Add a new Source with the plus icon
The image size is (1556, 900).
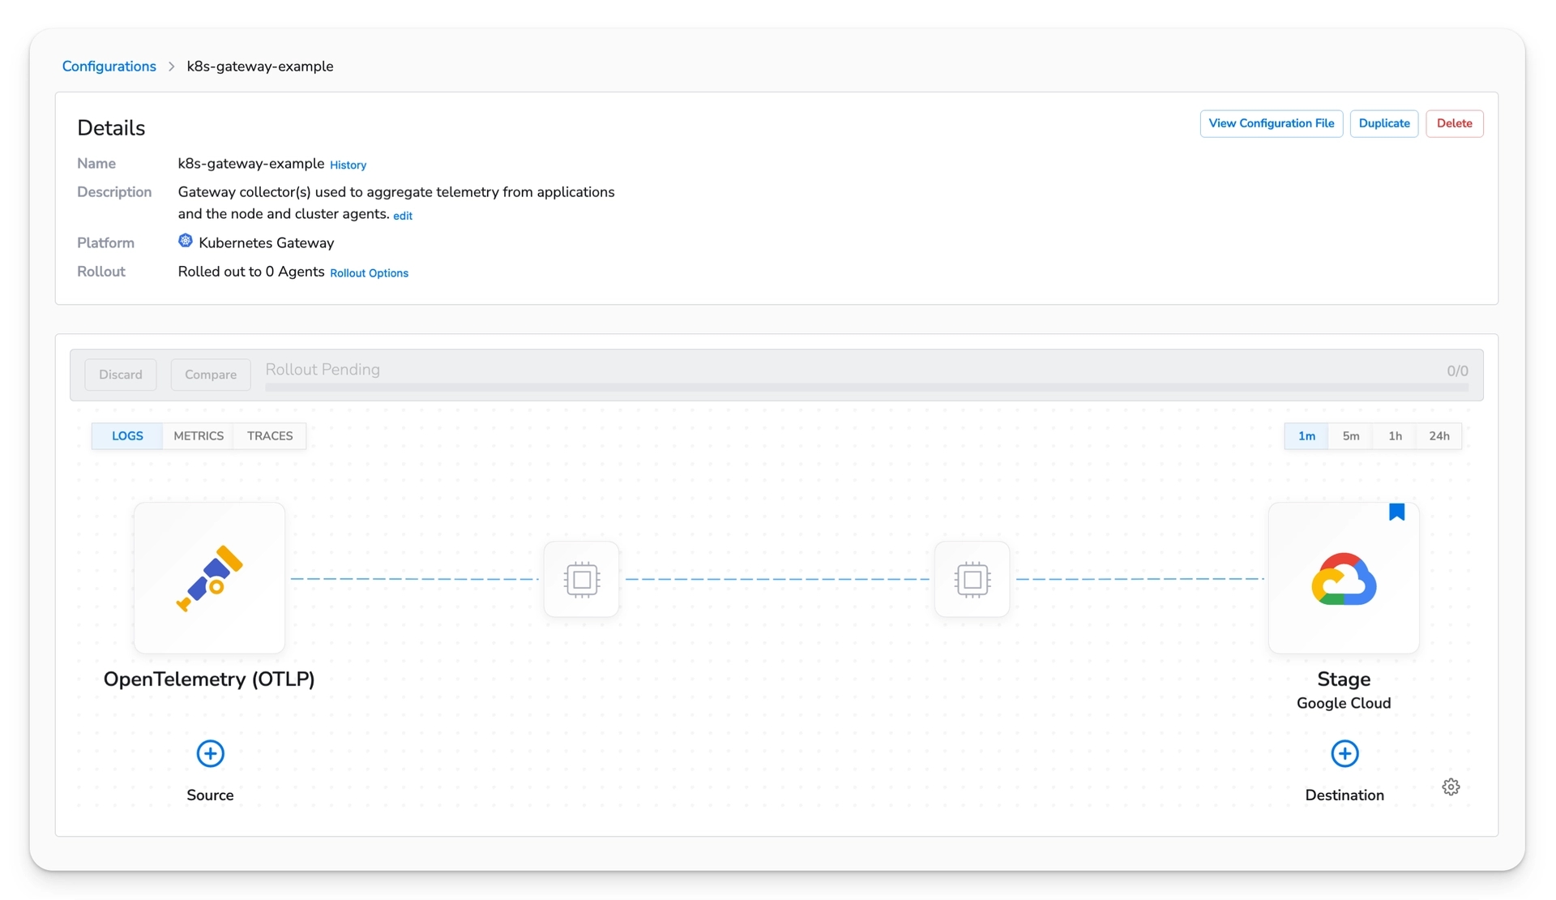coord(210,753)
